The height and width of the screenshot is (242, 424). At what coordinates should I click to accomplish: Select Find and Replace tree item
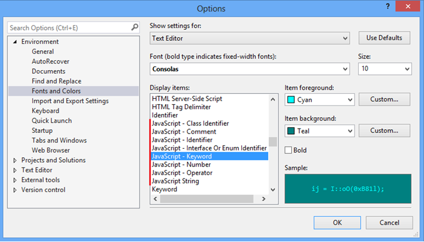pos(57,81)
